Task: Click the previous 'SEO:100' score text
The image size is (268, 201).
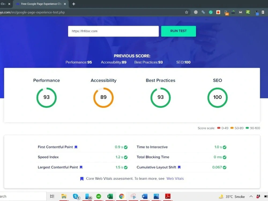Action: coord(183,62)
